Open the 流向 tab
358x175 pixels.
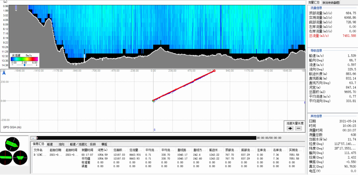[61, 144]
